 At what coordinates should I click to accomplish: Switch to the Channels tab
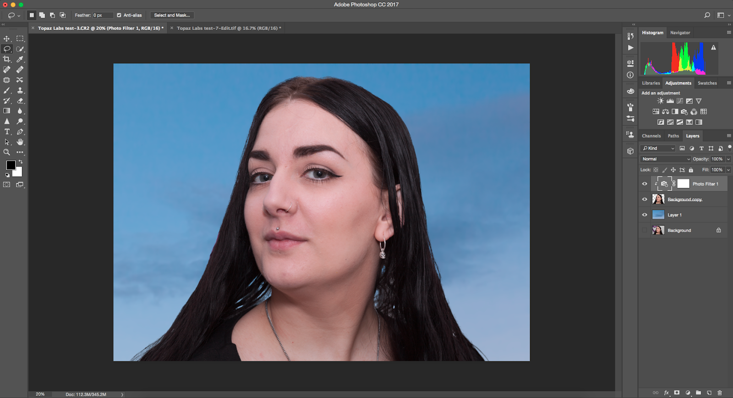point(651,136)
